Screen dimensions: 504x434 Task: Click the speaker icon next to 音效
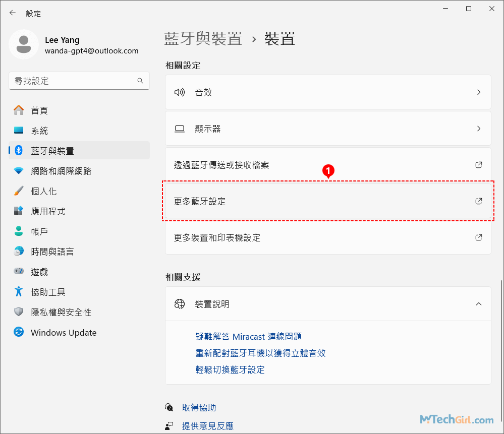(x=179, y=92)
